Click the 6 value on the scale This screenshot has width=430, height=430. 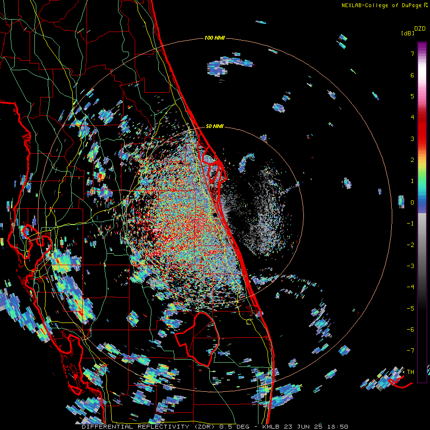412,75
